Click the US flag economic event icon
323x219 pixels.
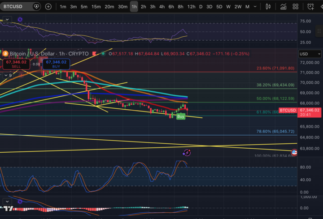coord(294,152)
